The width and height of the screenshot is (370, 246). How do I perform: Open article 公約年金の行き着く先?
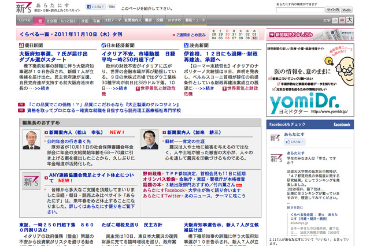(x=69, y=141)
